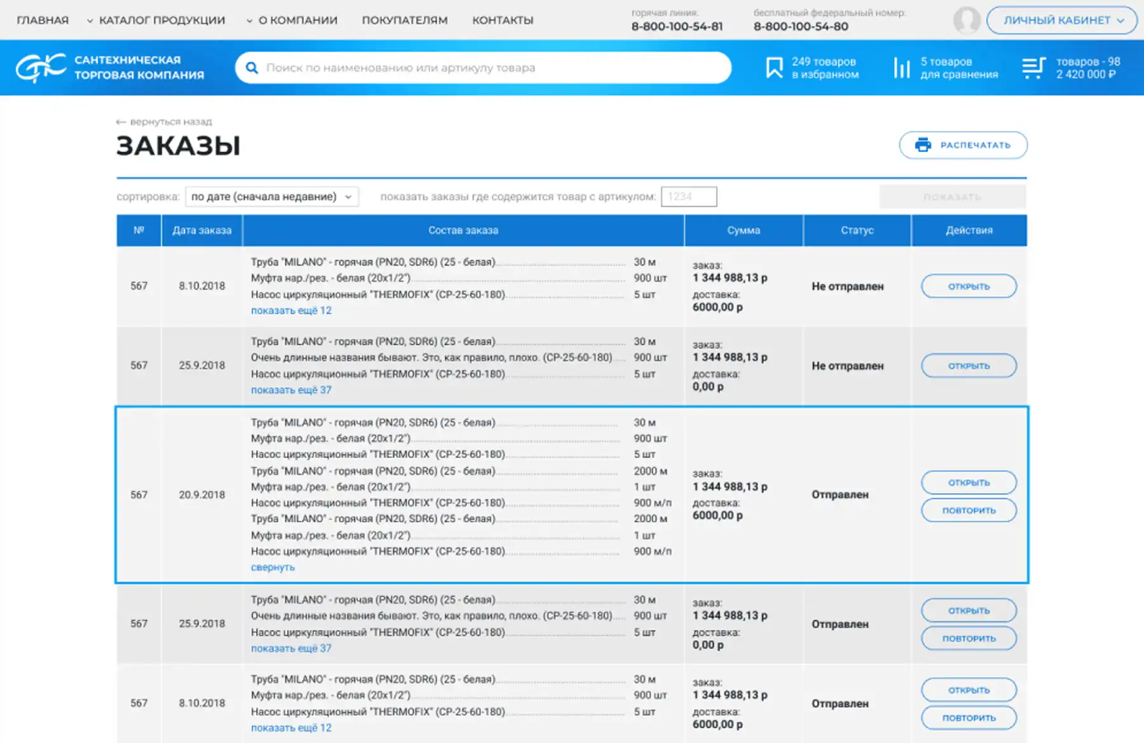
Task: Expand показать ещё 37 in fourth order
Action: 291,648
